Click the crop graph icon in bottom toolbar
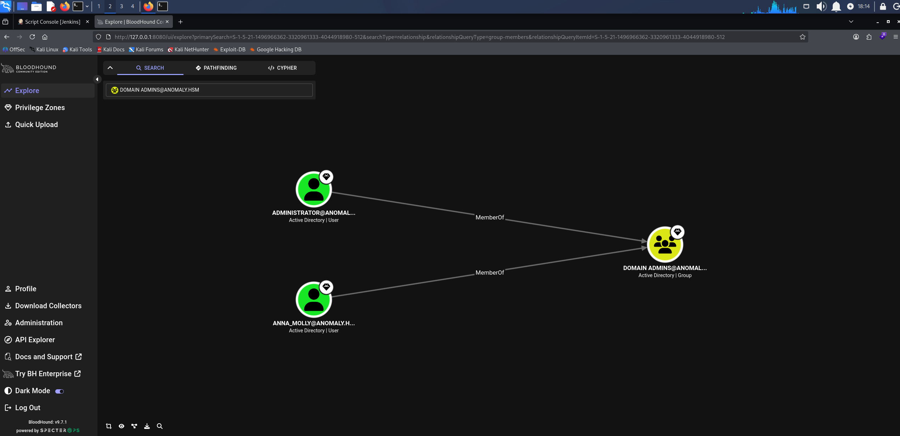This screenshot has height=436, width=900. pyautogui.click(x=109, y=426)
